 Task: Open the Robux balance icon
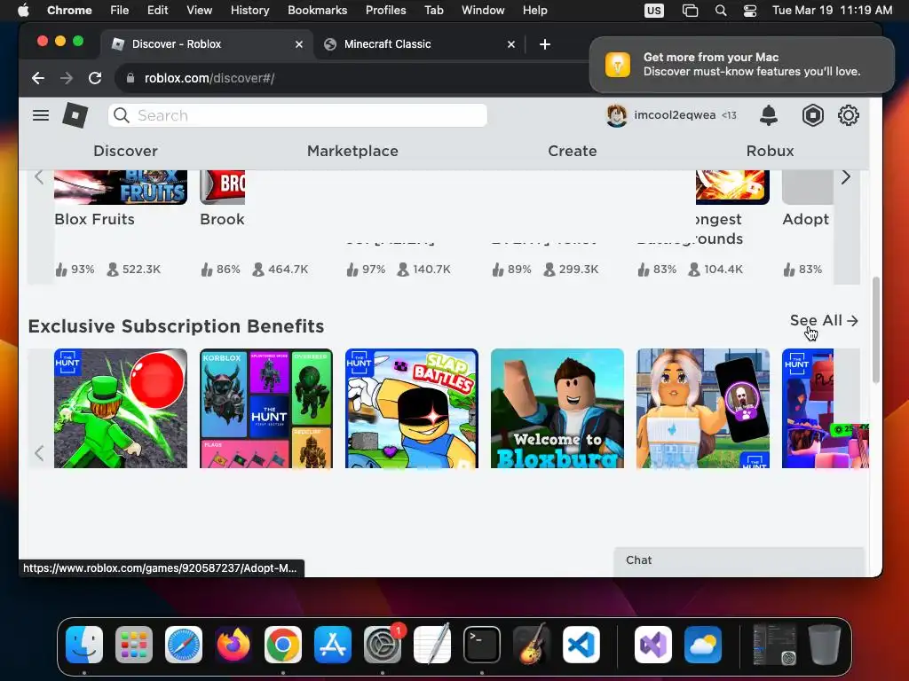click(813, 115)
